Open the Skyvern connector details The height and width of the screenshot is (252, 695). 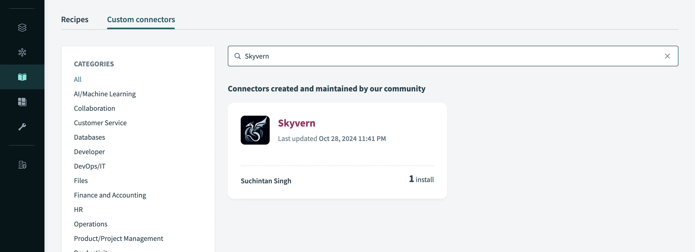(x=297, y=123)
